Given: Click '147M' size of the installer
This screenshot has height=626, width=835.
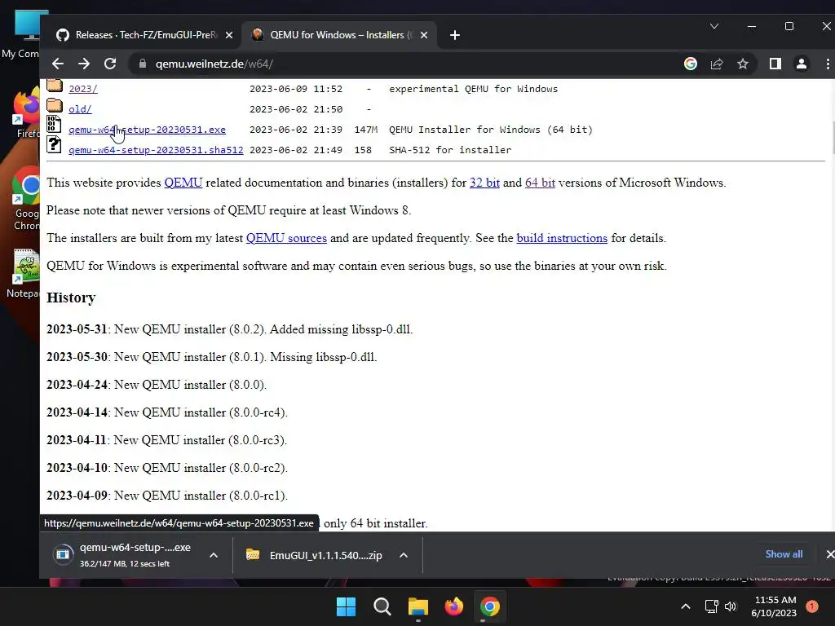Looking at the screenshot, I should (366, 130).
